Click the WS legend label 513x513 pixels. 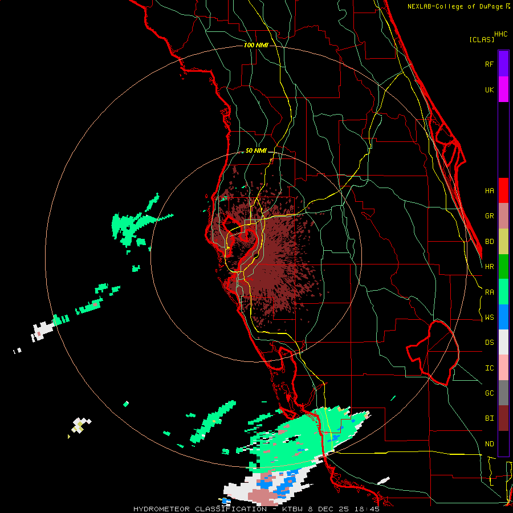(490, 317)
